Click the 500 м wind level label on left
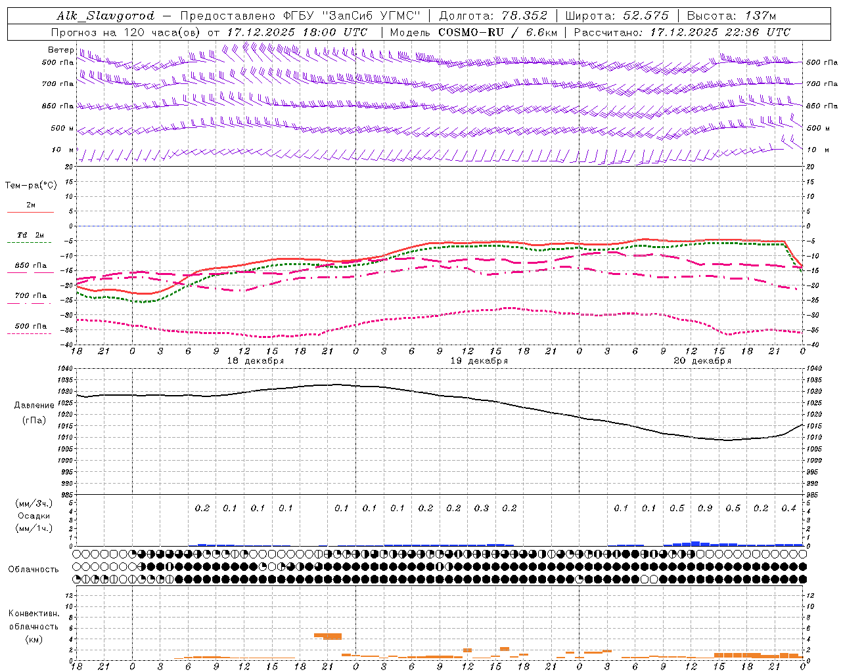The height and width of the screenshot is (672, 841). [x=62, y=128]
